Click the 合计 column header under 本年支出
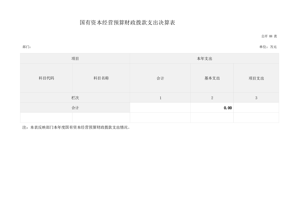 [x=160, y=78]
